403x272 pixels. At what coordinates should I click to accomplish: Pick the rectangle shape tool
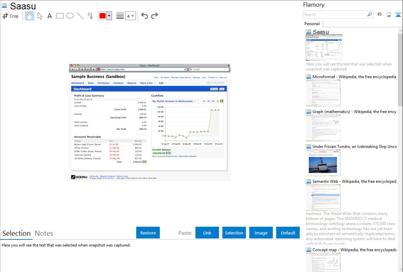pos(60,16)
